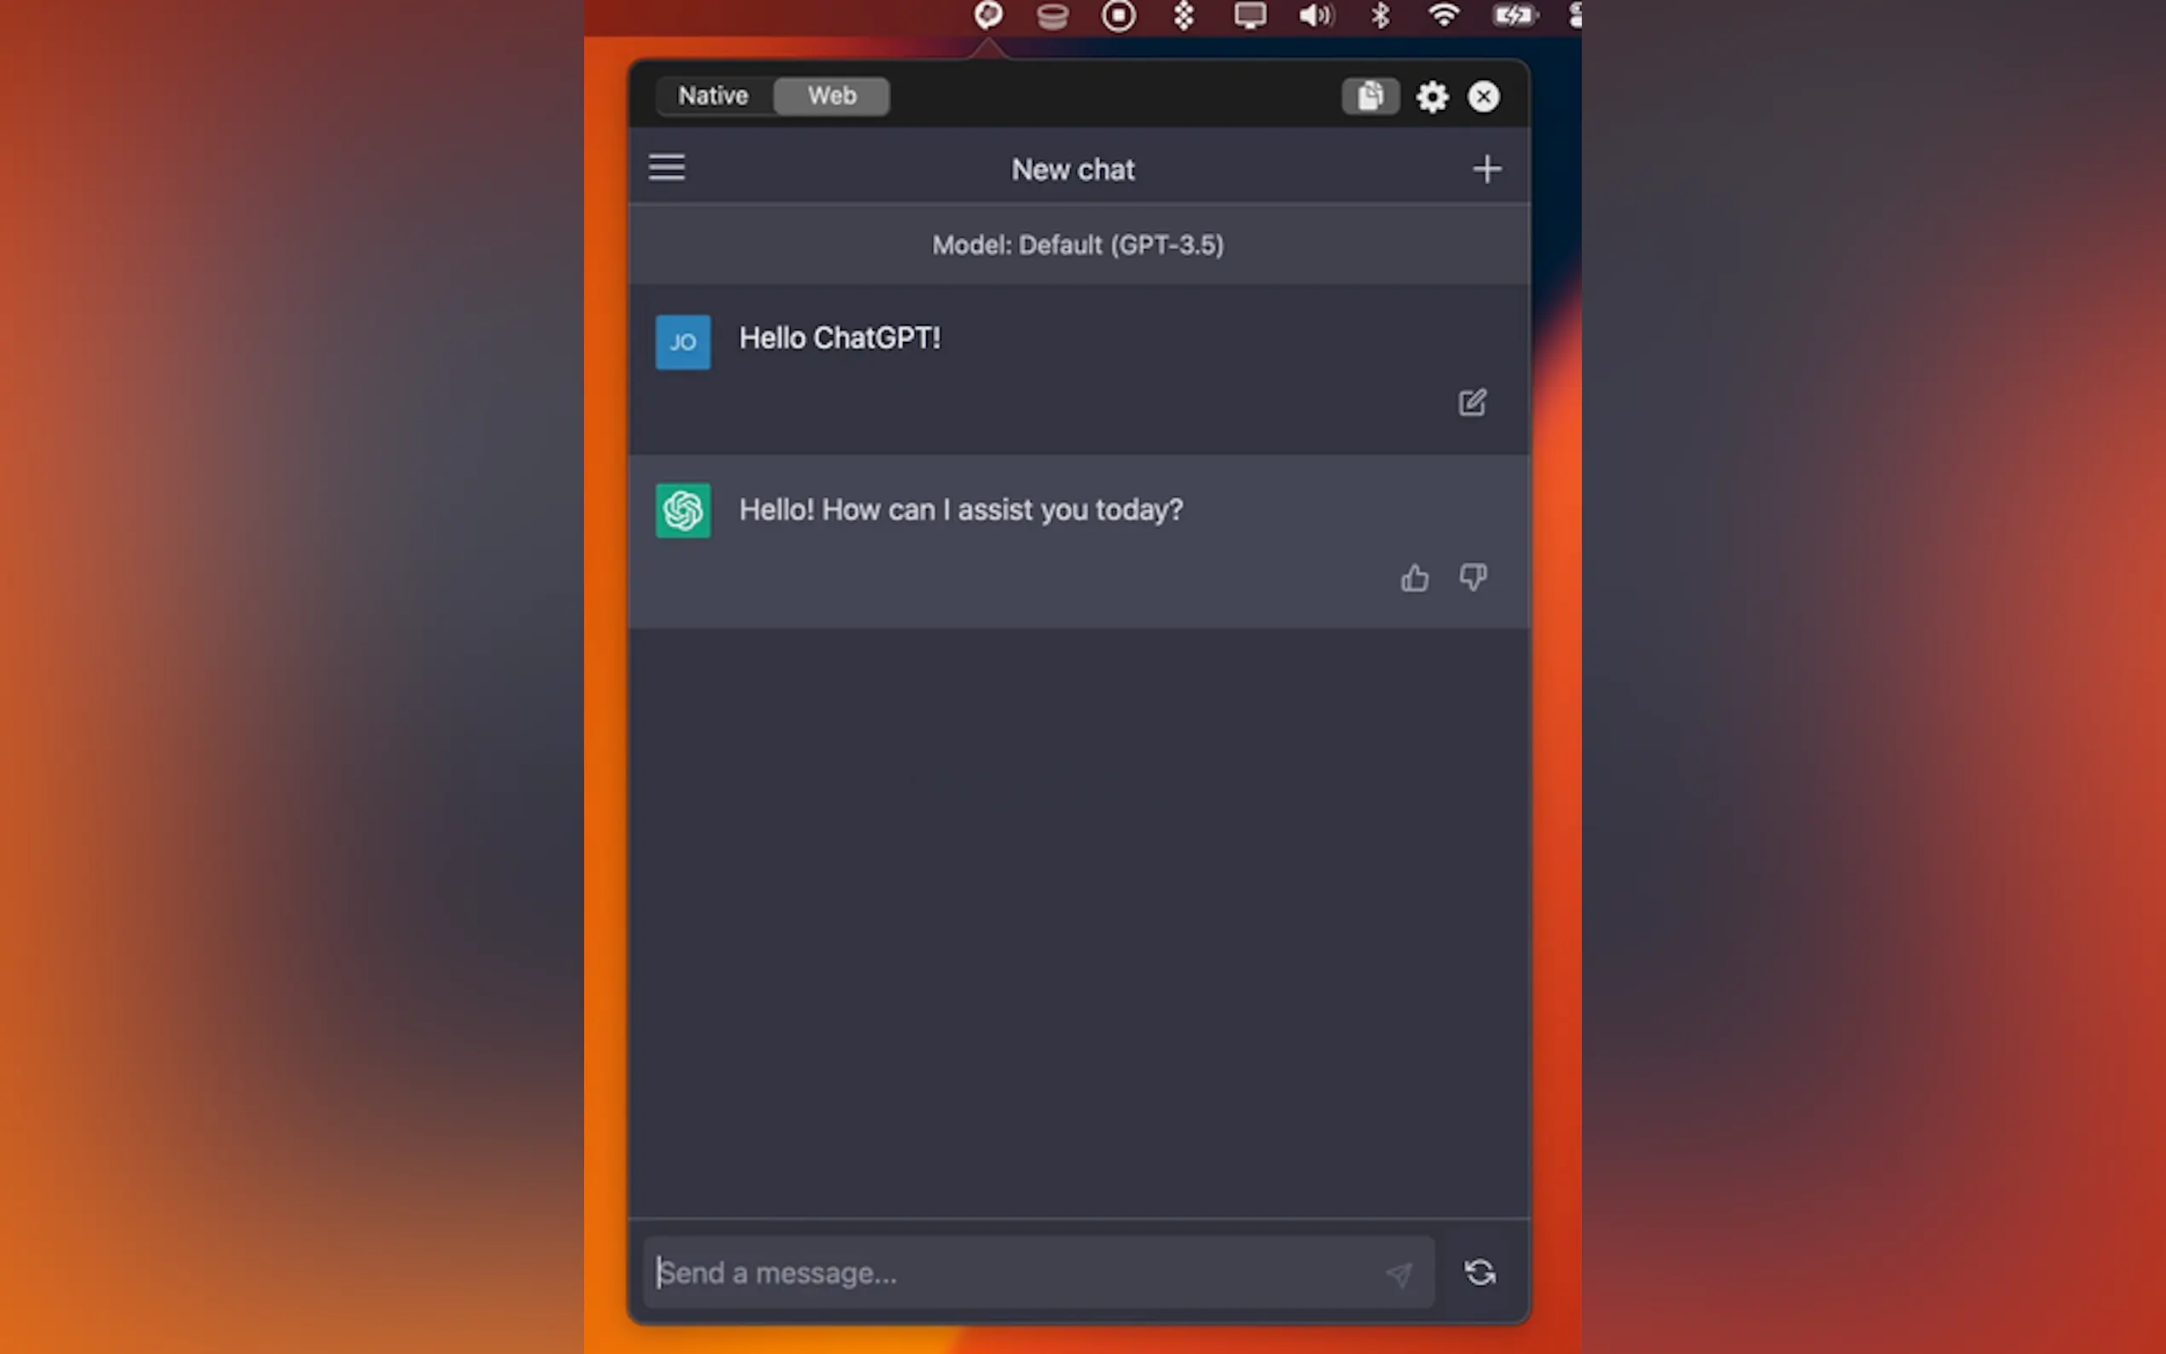Switch to the Native tab
2166x1354 pixels.
tap(714, 95)
